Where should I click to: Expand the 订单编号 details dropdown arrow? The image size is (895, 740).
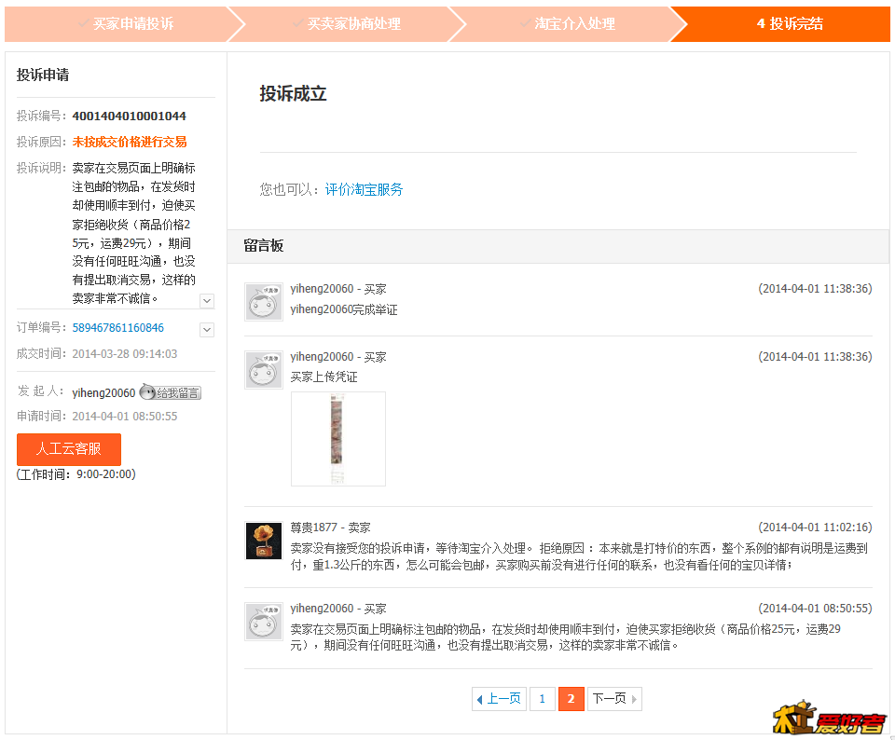tap(207, 329)
